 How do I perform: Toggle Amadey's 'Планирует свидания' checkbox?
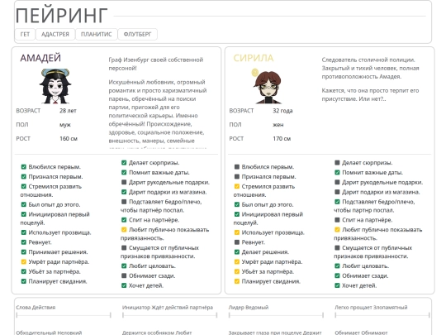pos(24,281)
